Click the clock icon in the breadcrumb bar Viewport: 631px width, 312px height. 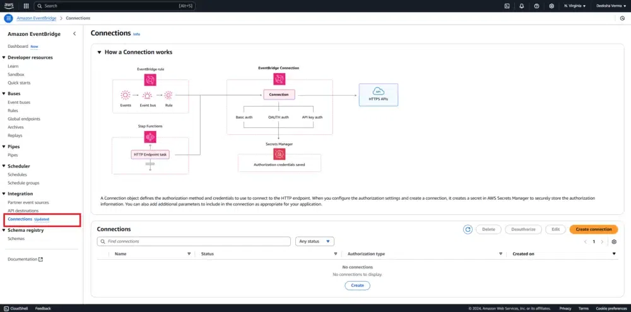(x=623, y=18)
